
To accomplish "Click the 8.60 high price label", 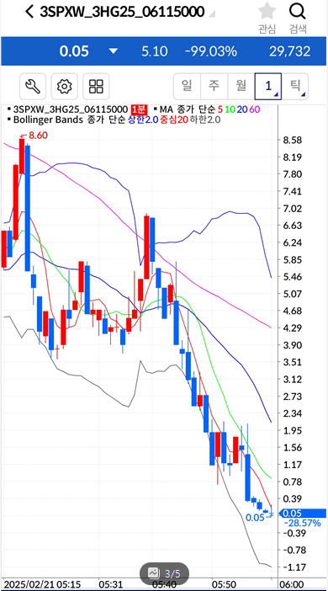I will (38, 136).
